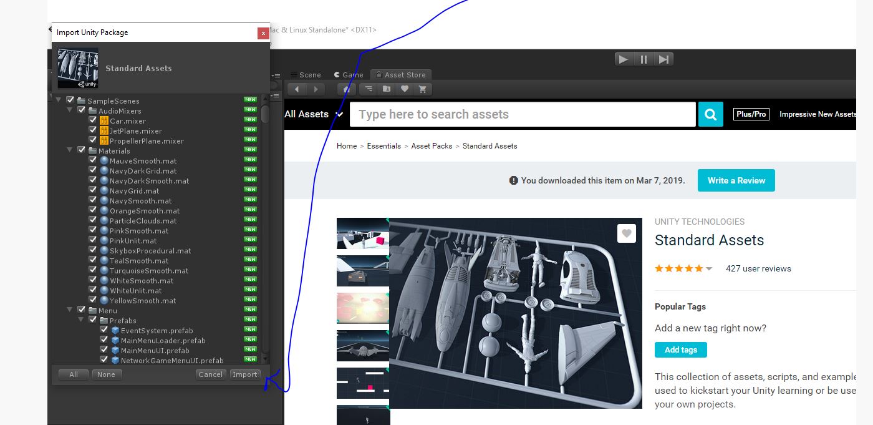The image size is (873, 425).
Task: Open the 427 user reviews link
Action: pyautogui.click(x=758, y=269)
